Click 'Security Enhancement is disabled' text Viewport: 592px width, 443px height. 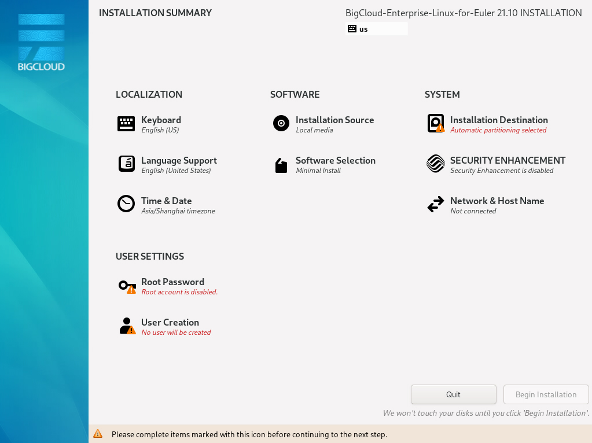click(x=502, y=171)
